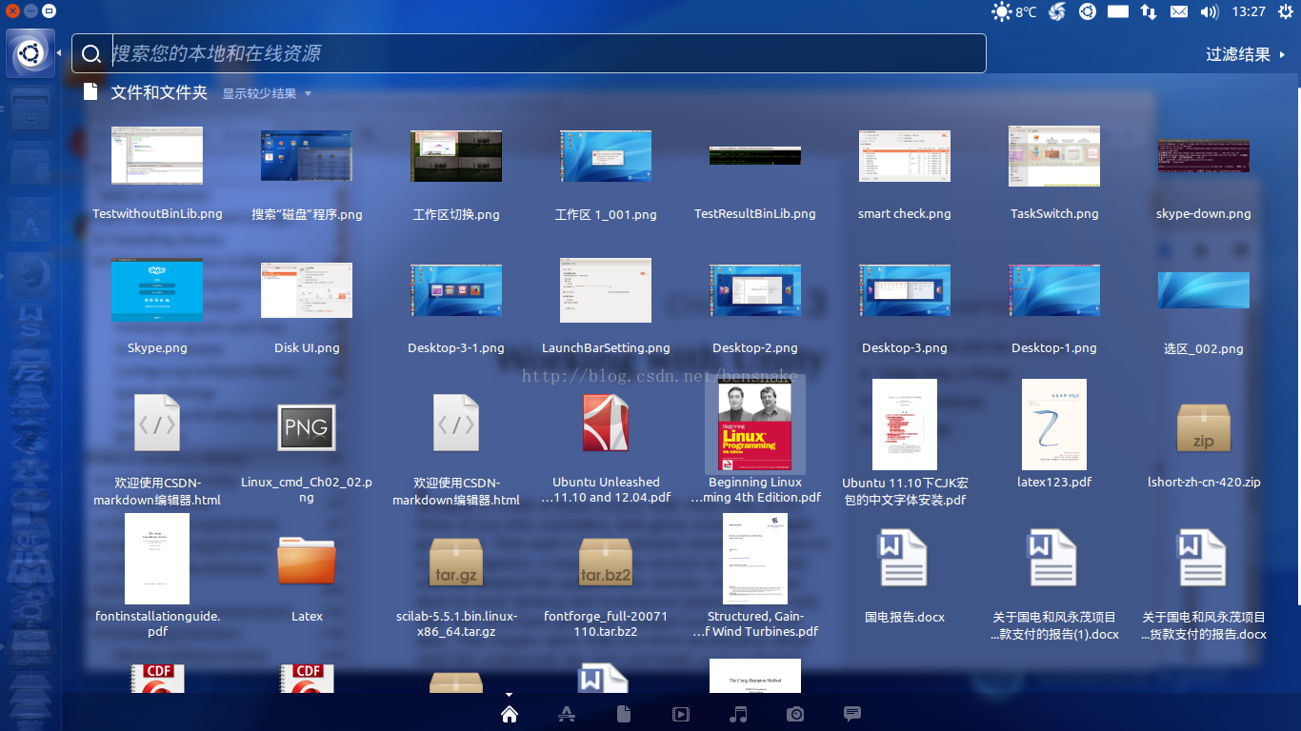Open the Home lens in the Dash bar

click(x=510, y=714)
